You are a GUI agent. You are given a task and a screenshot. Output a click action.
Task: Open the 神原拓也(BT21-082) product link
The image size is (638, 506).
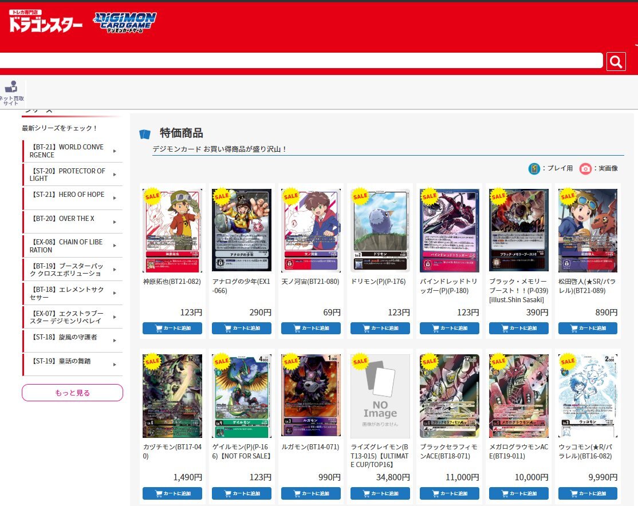click(x=172, y=282)
